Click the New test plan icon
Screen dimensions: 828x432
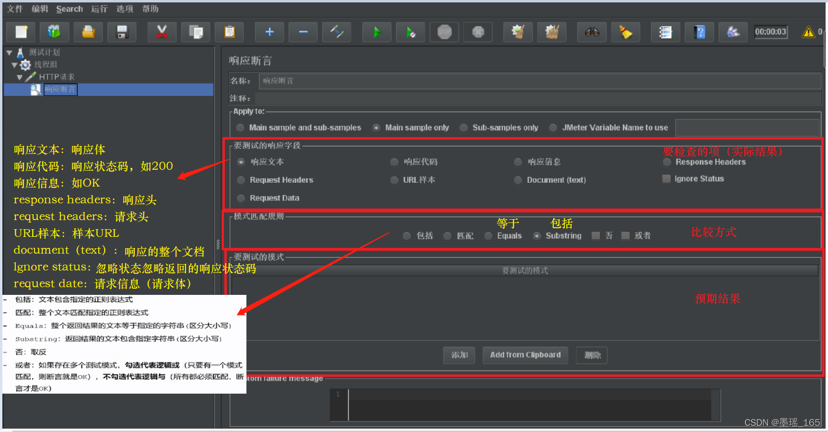click(x=21, y=32)
